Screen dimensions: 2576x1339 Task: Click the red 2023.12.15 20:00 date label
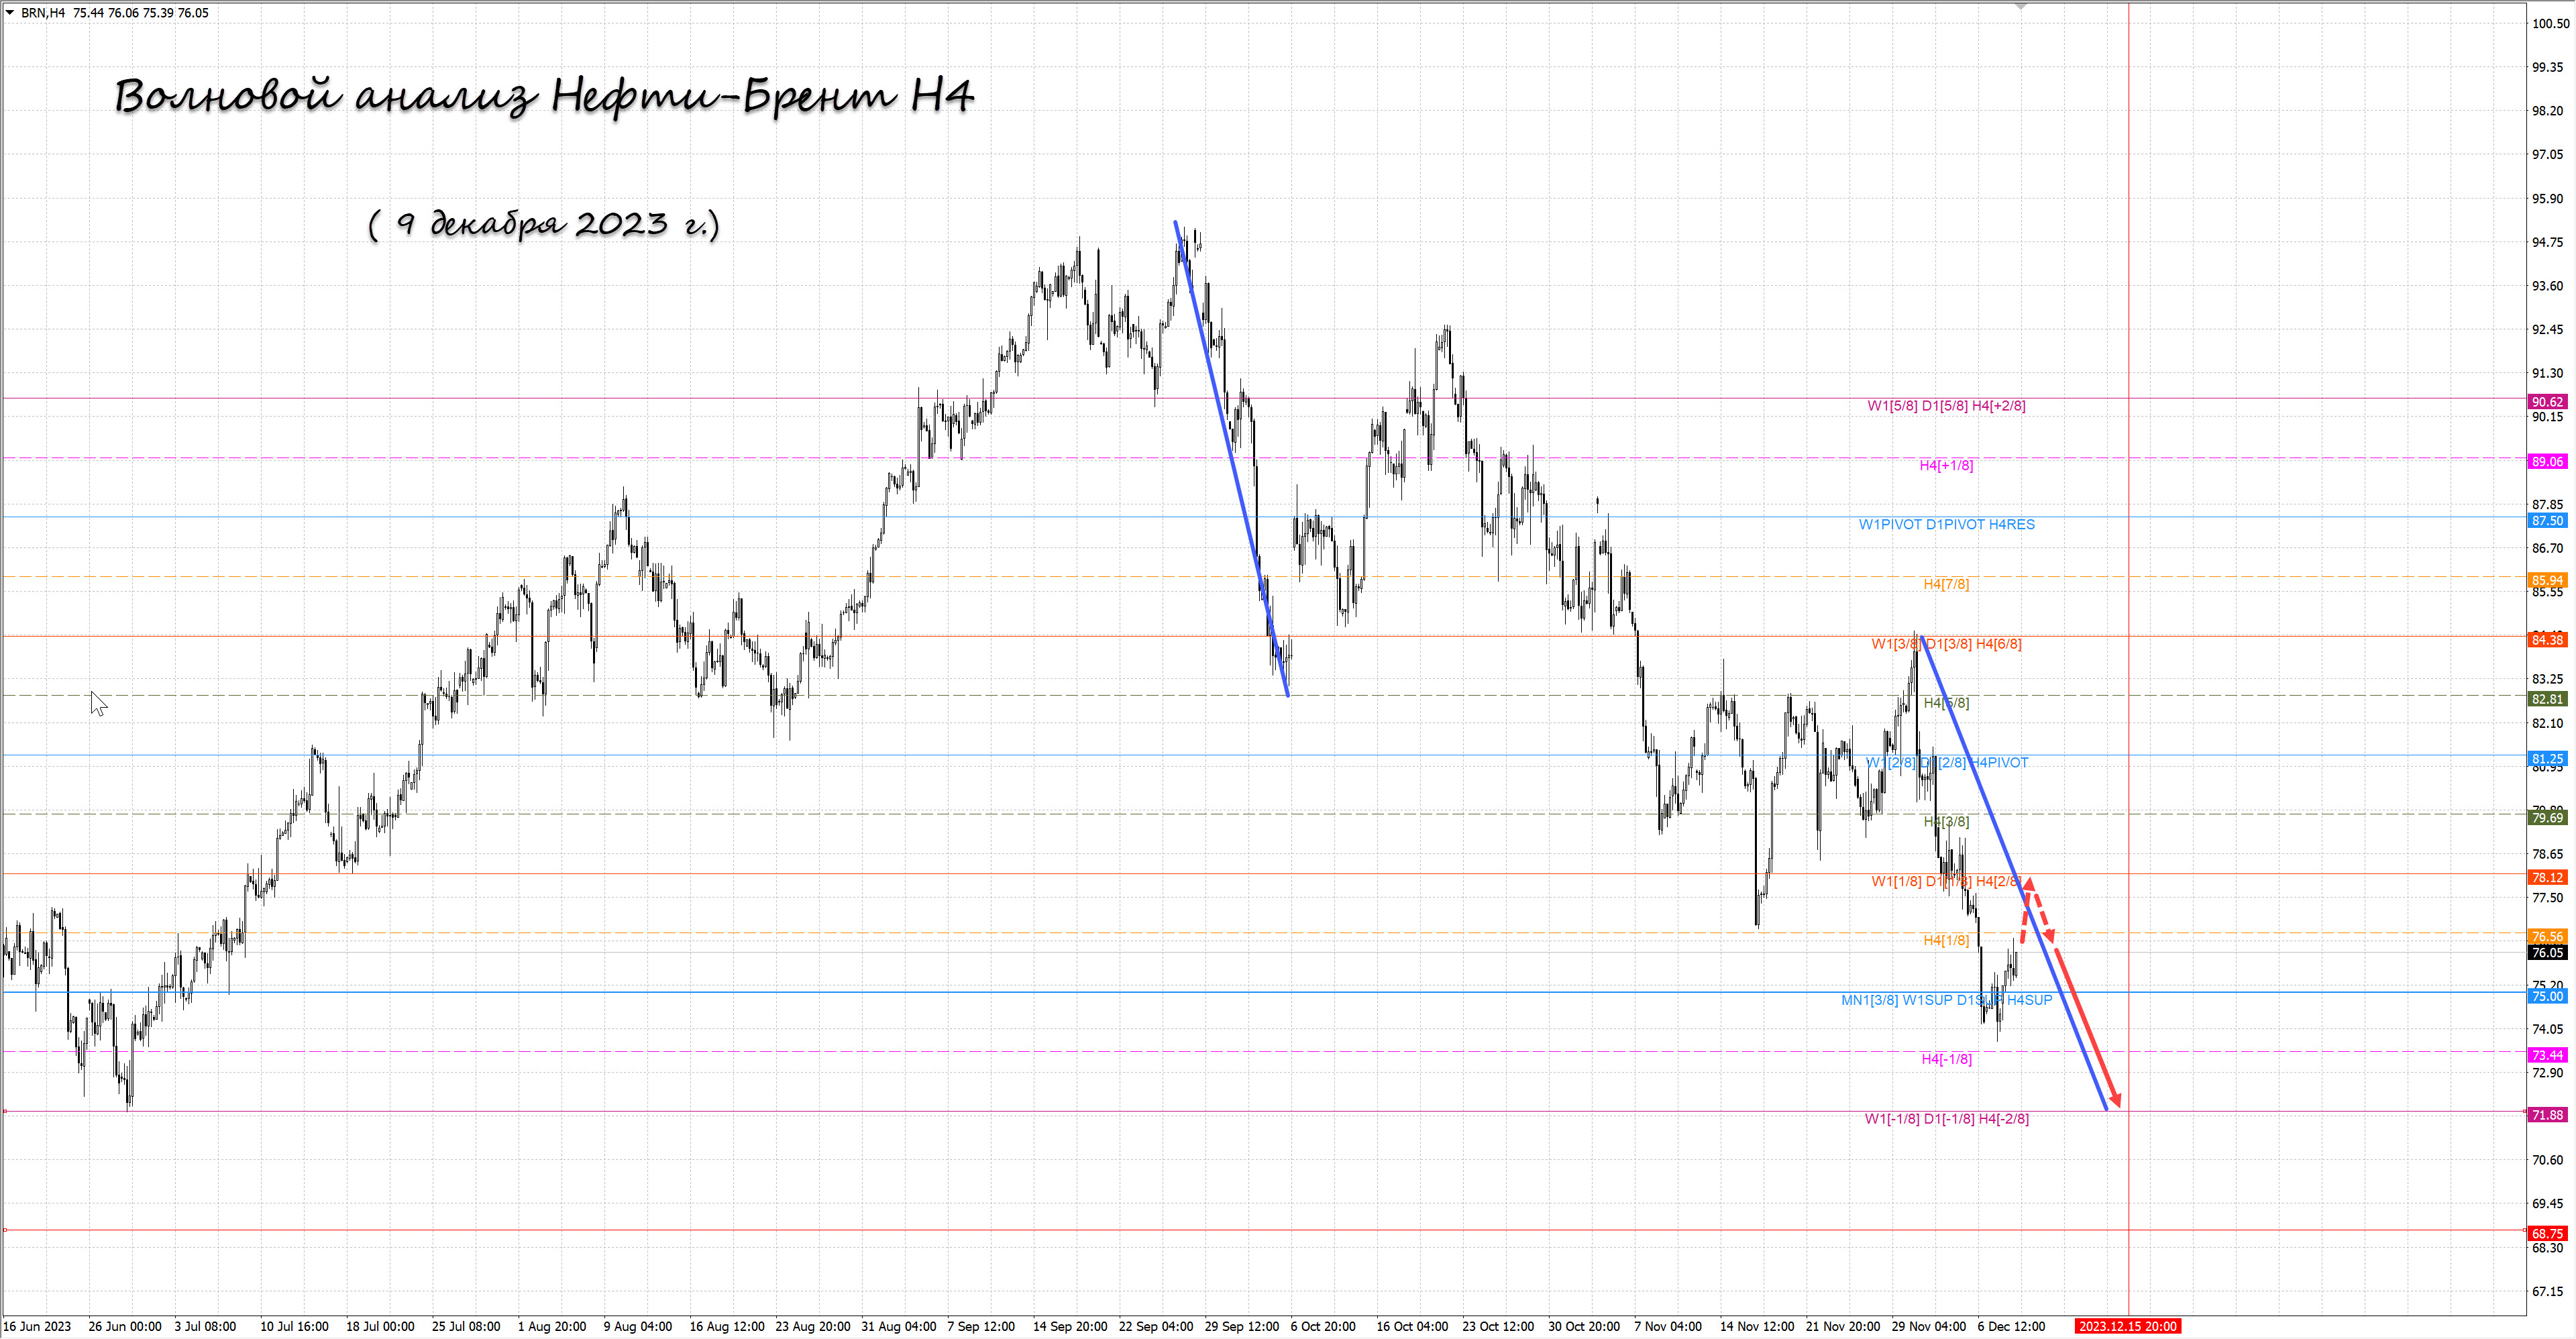pos(2127,1326)
